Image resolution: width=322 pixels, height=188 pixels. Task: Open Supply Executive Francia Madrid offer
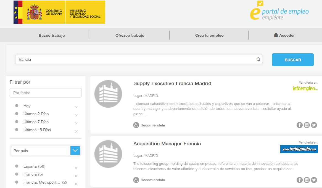click(172, 83)
